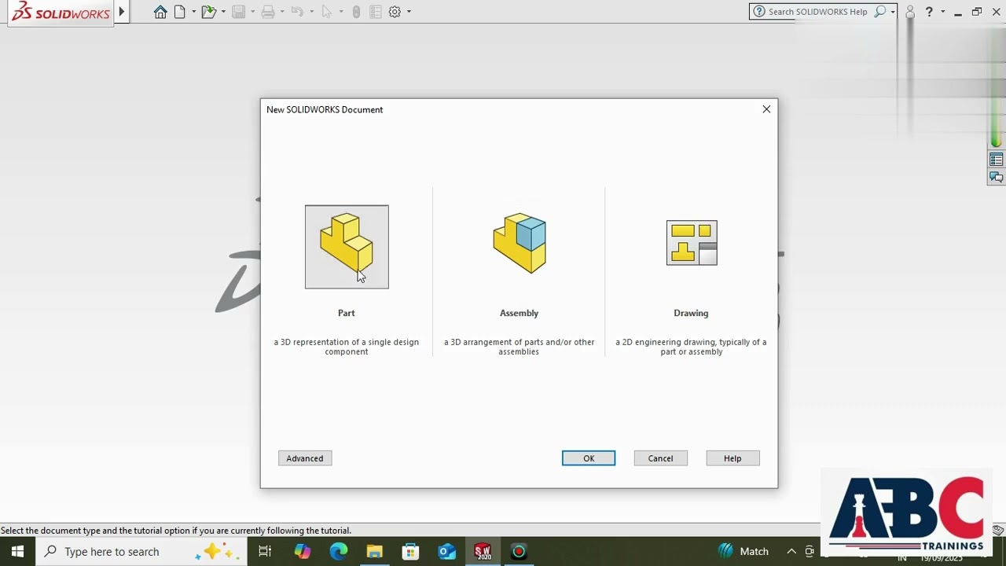Viewport: 1006px width, 566px height.
Task: Open Microsoft Edge from the taskbar
Action: 339,552
